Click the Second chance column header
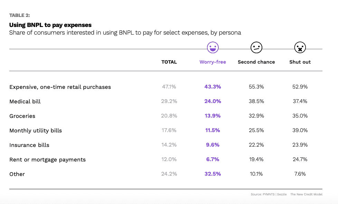Image resolution: width=338 pixels, height=204 pixels. click(x=256, y=62)
